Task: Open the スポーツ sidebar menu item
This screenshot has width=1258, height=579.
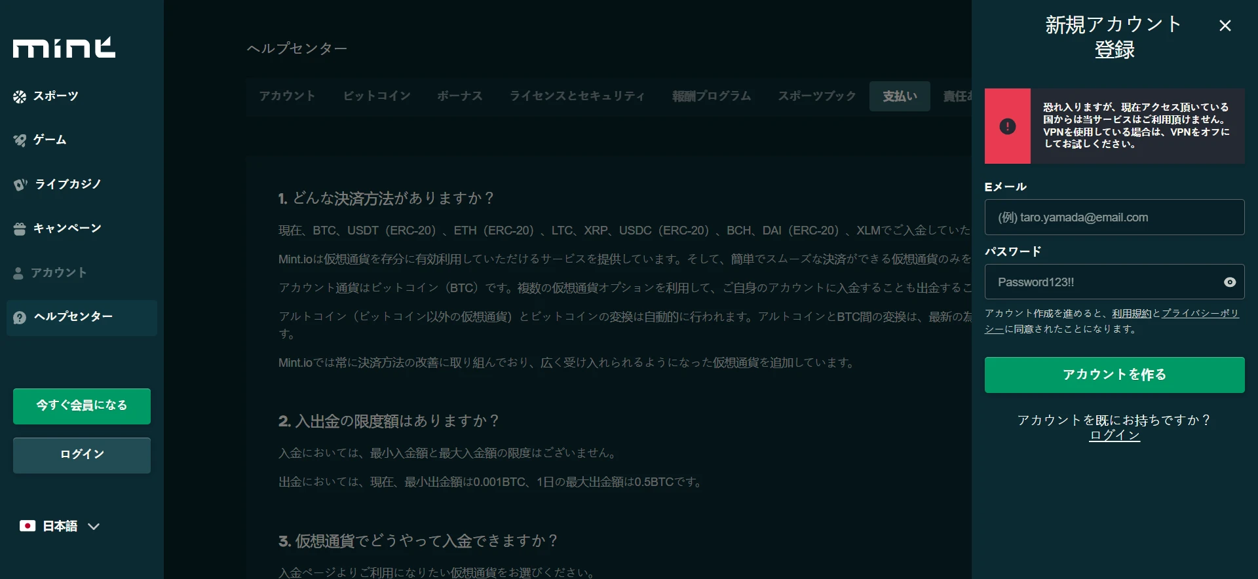Action: (82, 96)
